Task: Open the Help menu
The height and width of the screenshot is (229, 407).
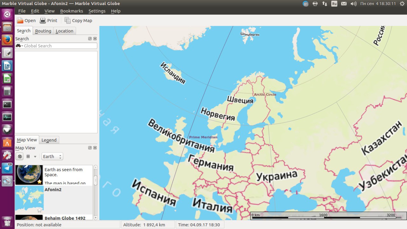Action: pos(116,11)
